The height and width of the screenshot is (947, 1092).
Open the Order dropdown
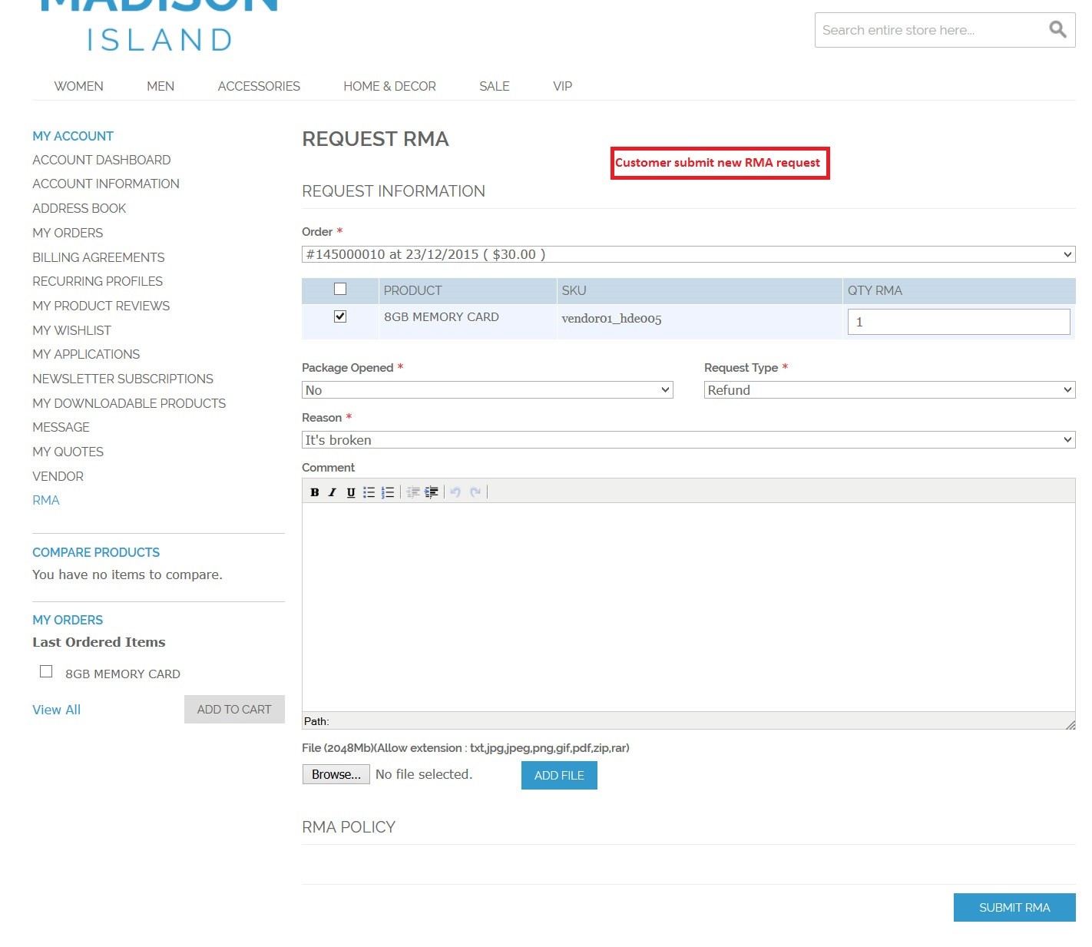688,254
